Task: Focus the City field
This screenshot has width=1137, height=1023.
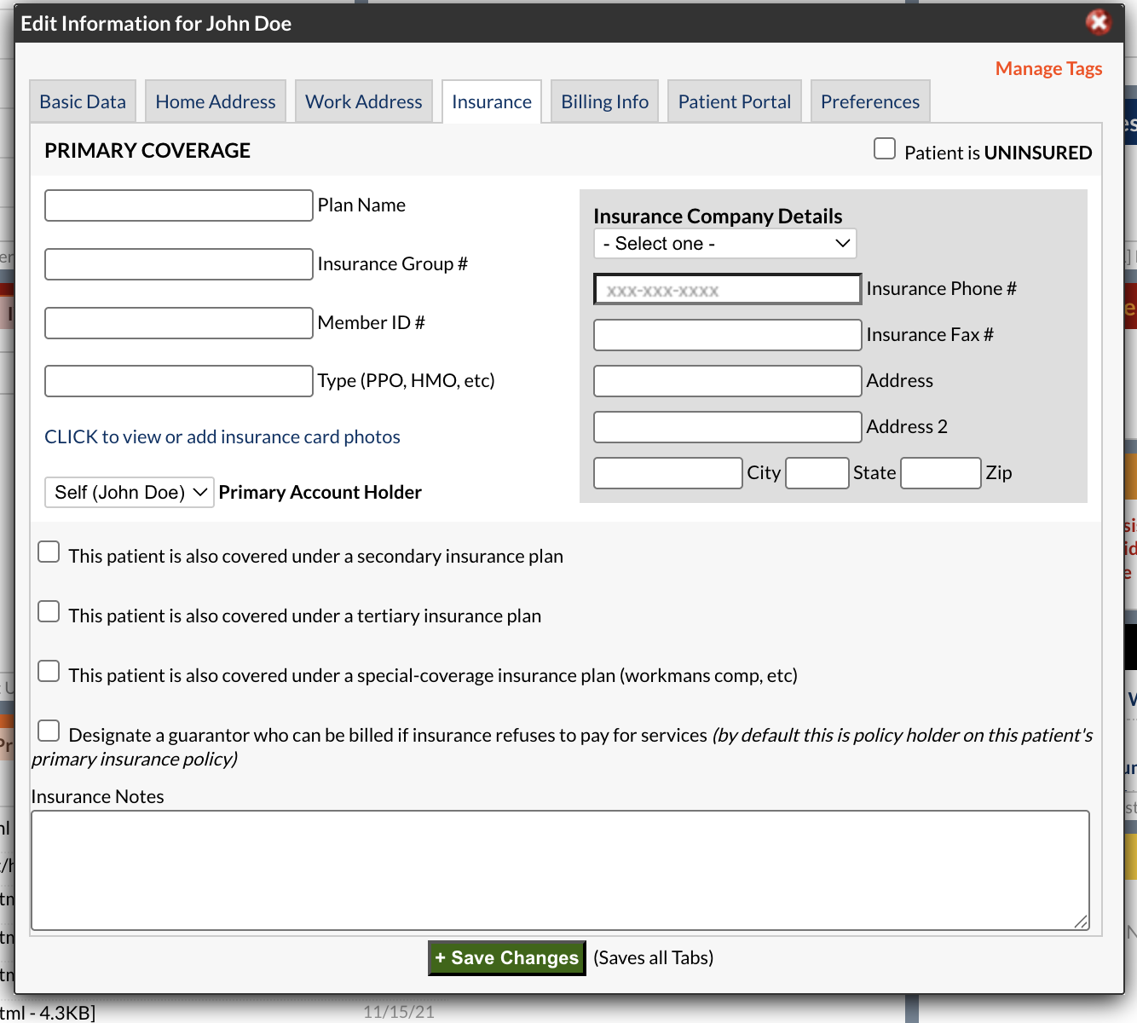Action: [x=668, y=473]
